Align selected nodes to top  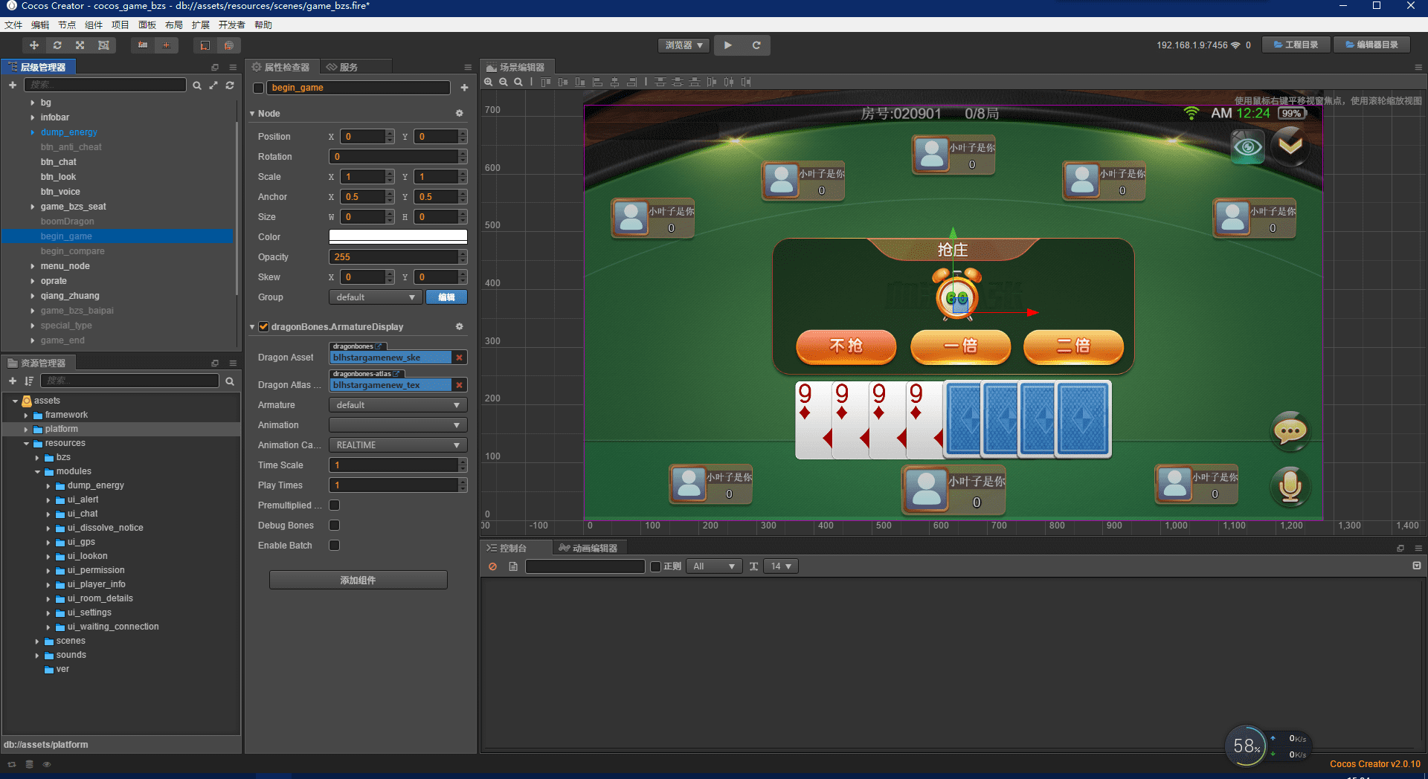pyautogui.click(x=546, y=82)
